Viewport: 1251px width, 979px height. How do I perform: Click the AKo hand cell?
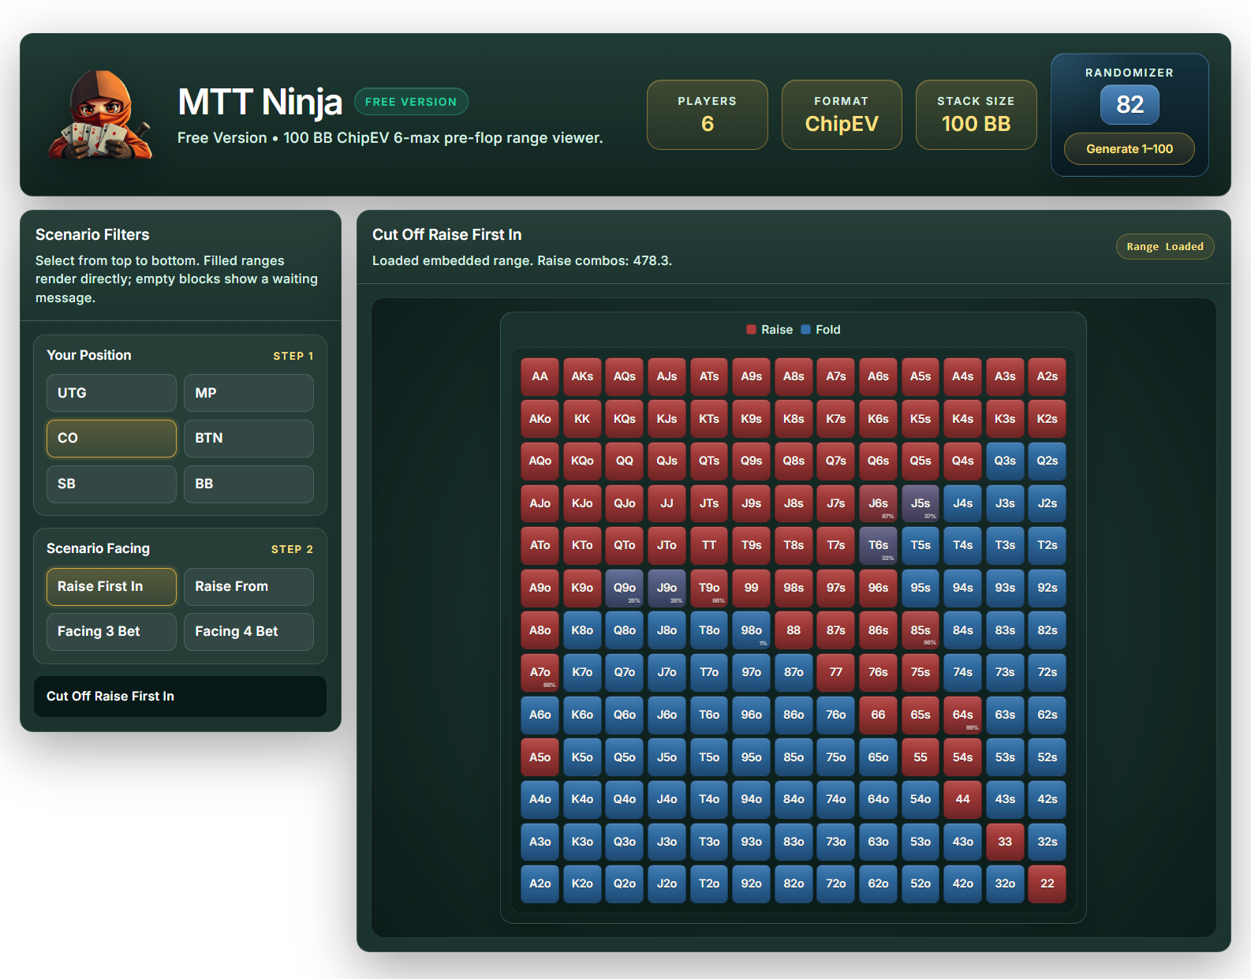(540, 419)
